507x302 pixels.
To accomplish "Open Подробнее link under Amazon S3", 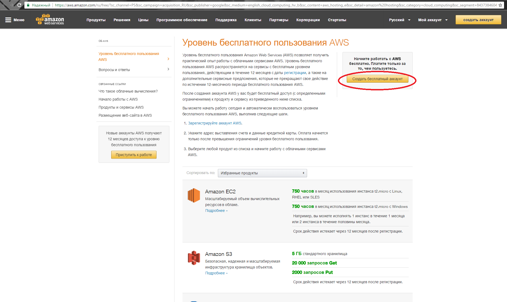I will [216, 273].
